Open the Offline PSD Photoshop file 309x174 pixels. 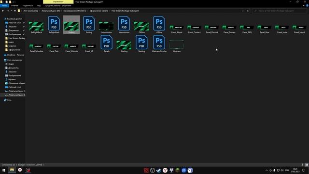point(159,25)
